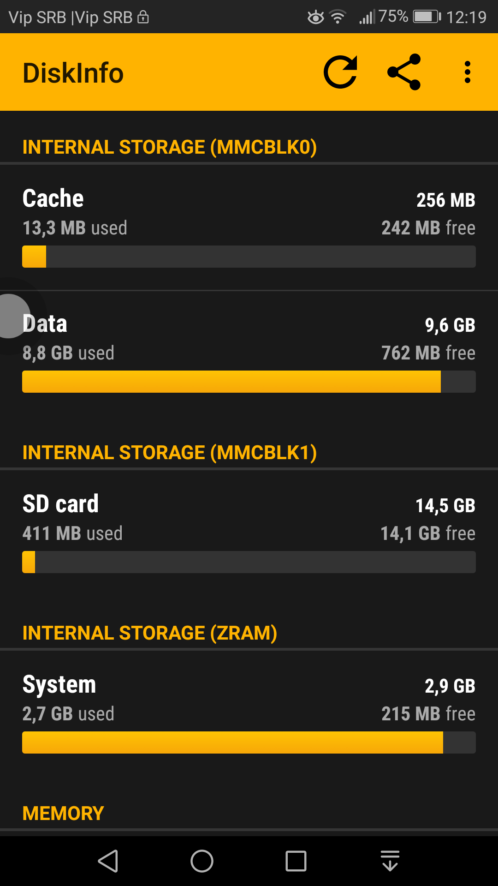
Task: Tap the refresh icon in the toolbar
Action: click(x=341, y=72)
